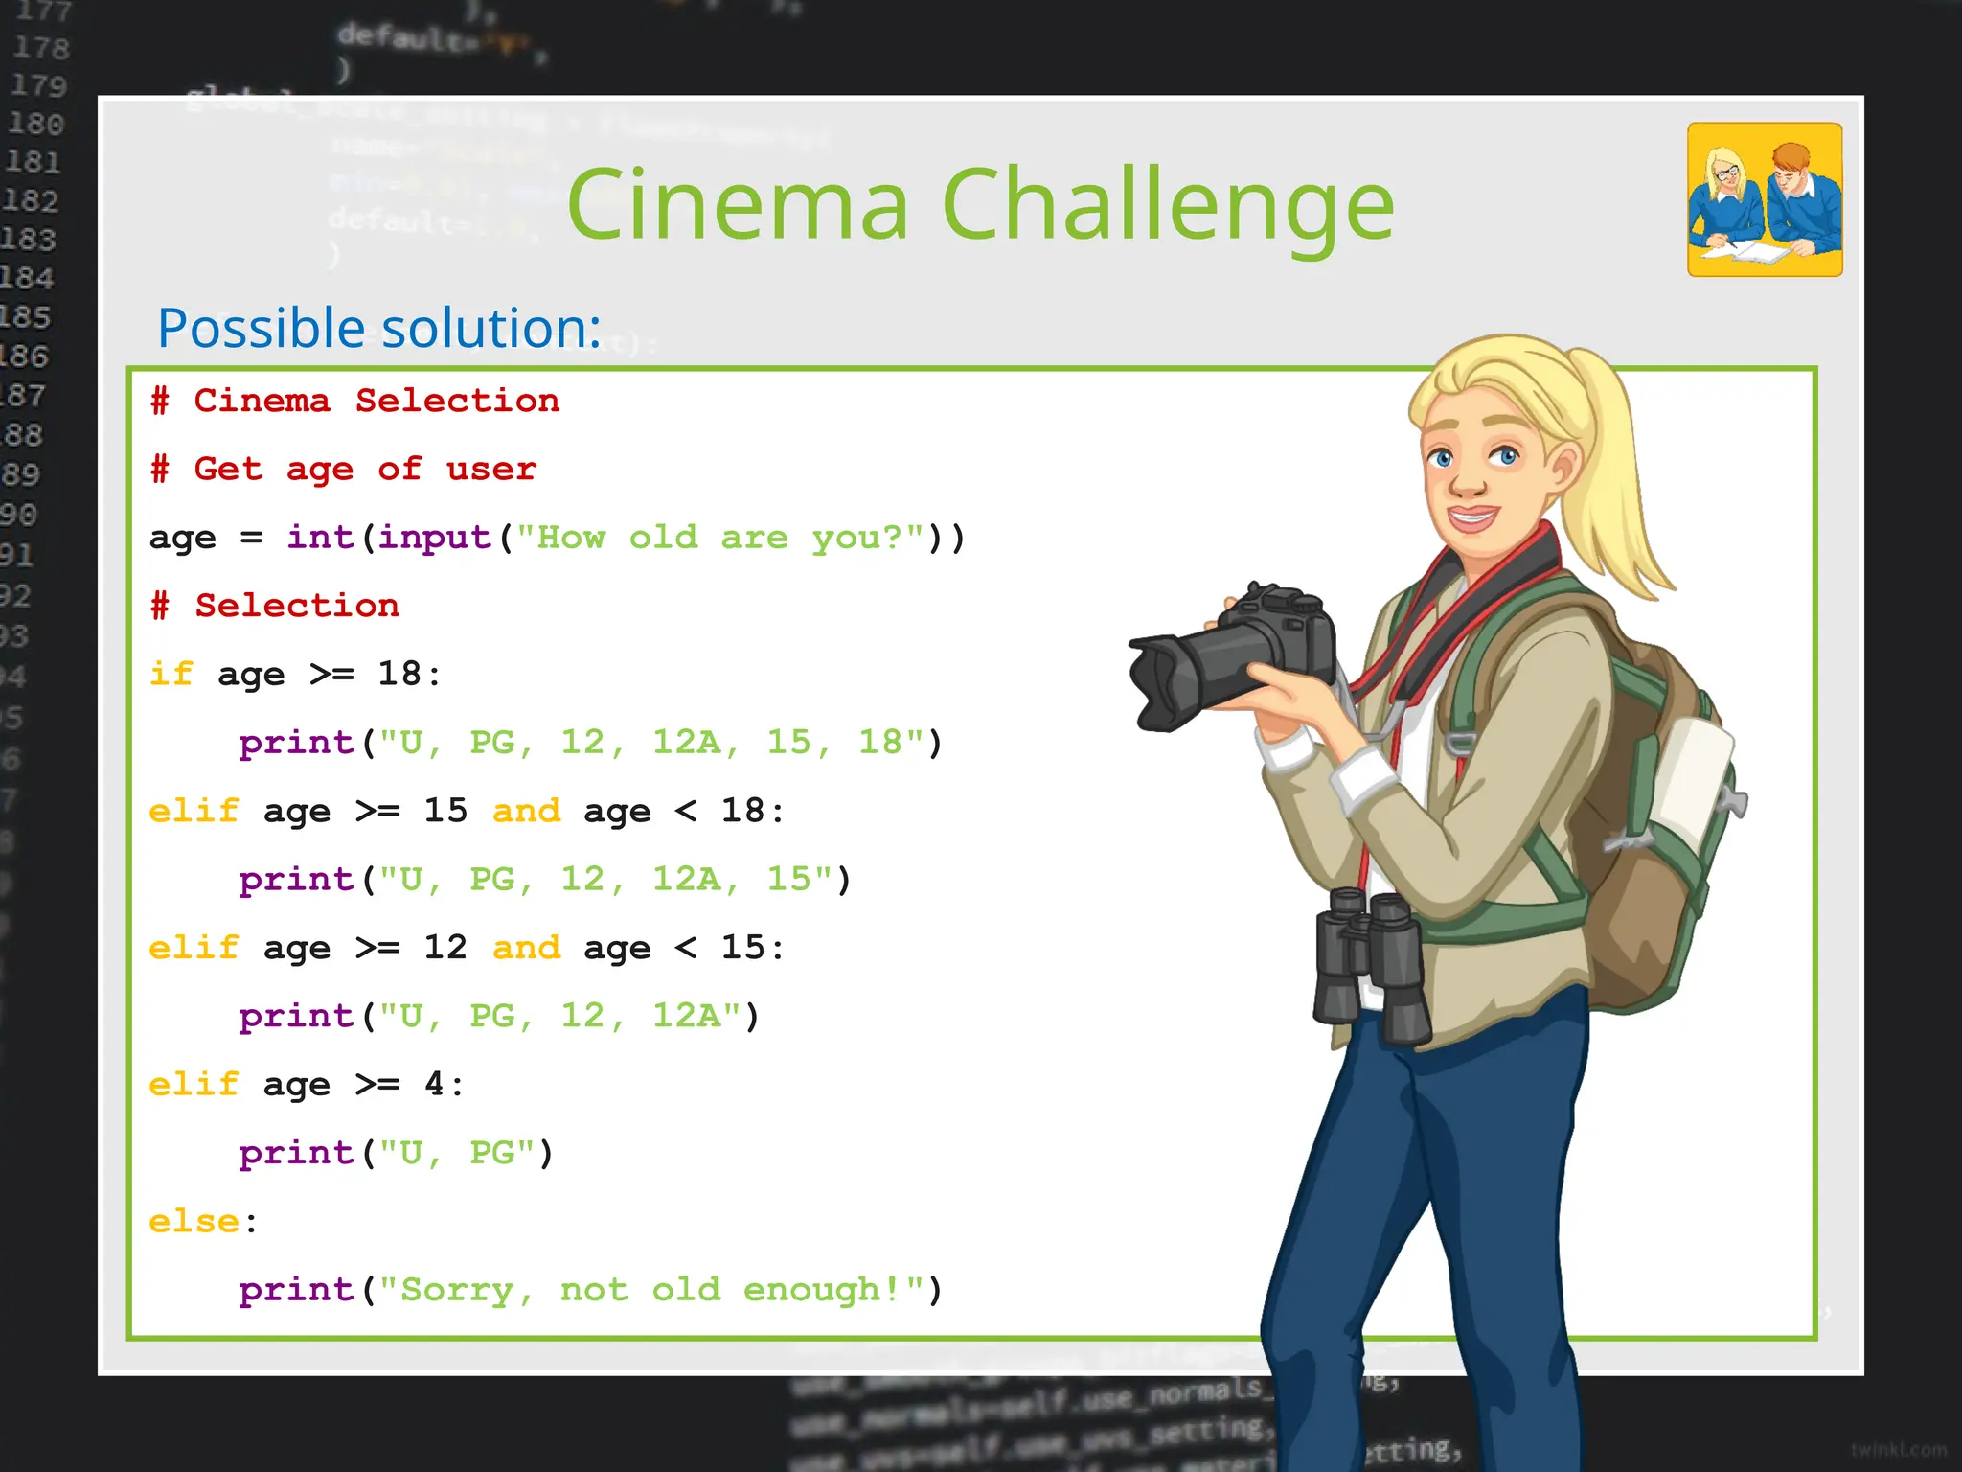Click the print line ending with 12A")
The height and width of the screenshot is (1472, 1962).
pos(499,1017)
